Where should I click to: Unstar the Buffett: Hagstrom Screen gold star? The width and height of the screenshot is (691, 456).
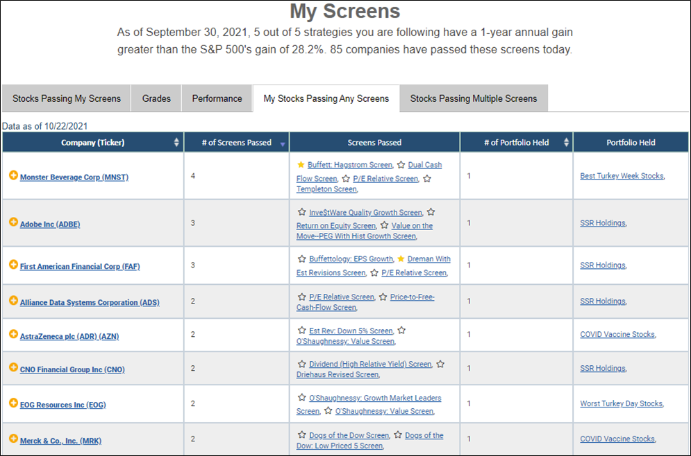tap(301, 164)
